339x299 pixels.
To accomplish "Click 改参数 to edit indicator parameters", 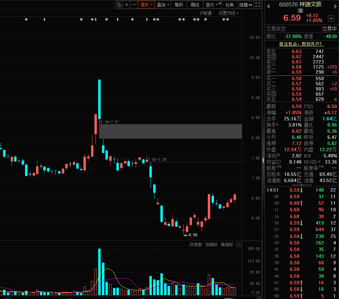I will click(x=196, y=244).
